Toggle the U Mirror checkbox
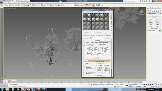Image resolution: width=162 pixels, height=91 pixels. pos(100,48)
